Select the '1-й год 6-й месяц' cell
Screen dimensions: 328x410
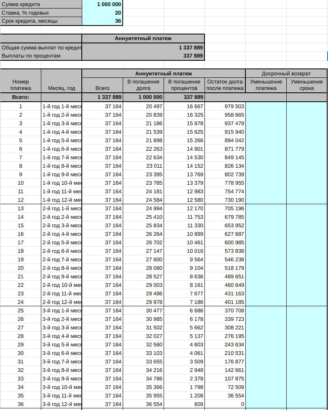(x=62, y=149)
